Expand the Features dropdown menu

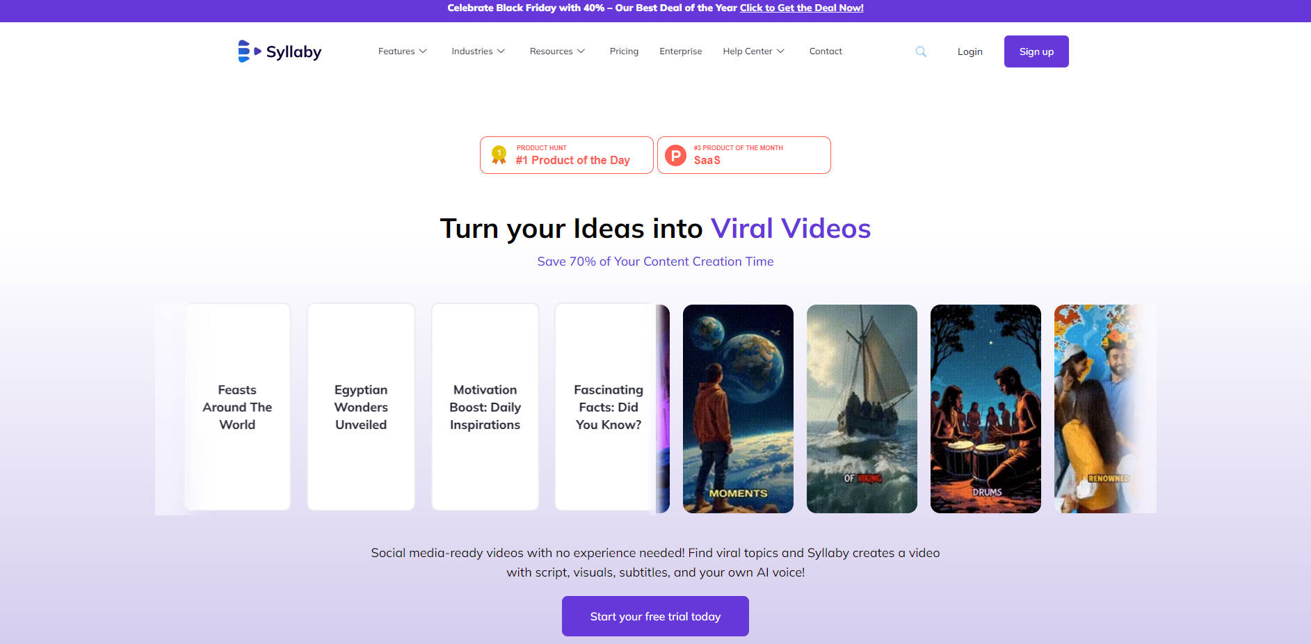coord(403,51)
